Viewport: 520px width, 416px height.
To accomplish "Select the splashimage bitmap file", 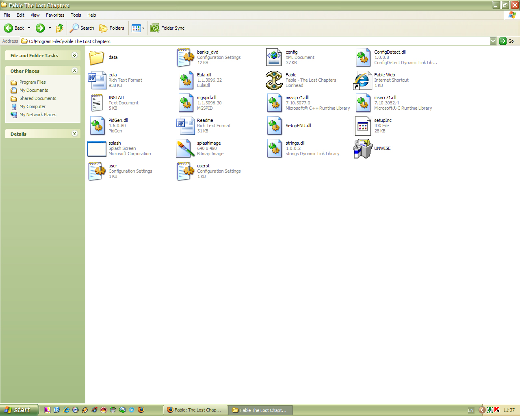I will point(185,148).
